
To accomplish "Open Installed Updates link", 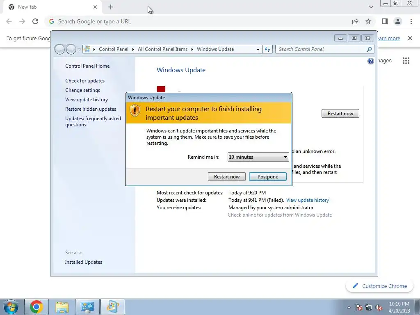I will pos(84,262).
